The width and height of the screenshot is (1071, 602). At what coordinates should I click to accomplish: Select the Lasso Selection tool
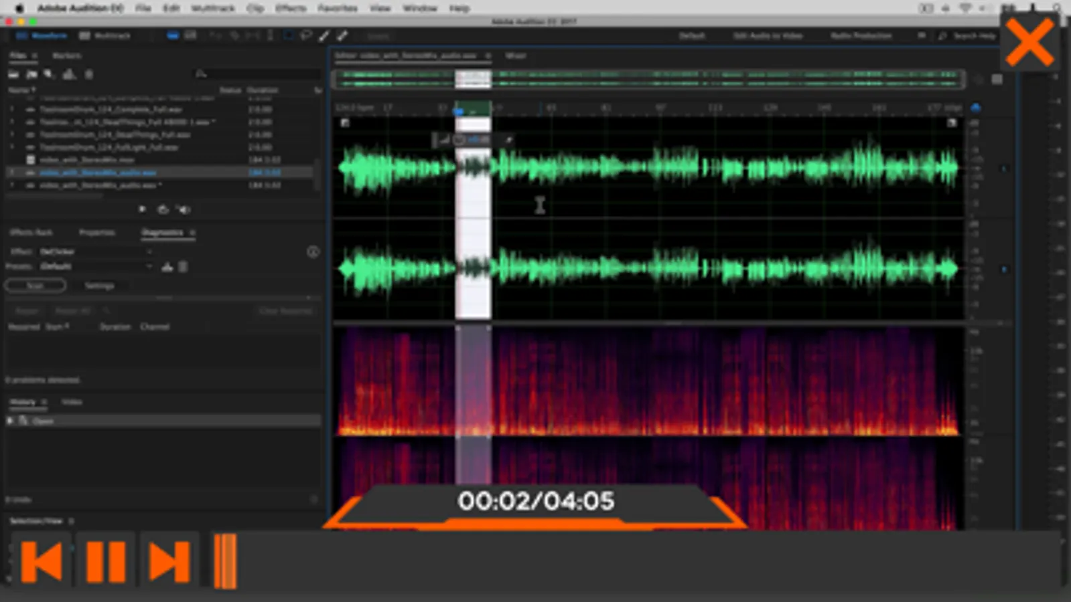306,35
